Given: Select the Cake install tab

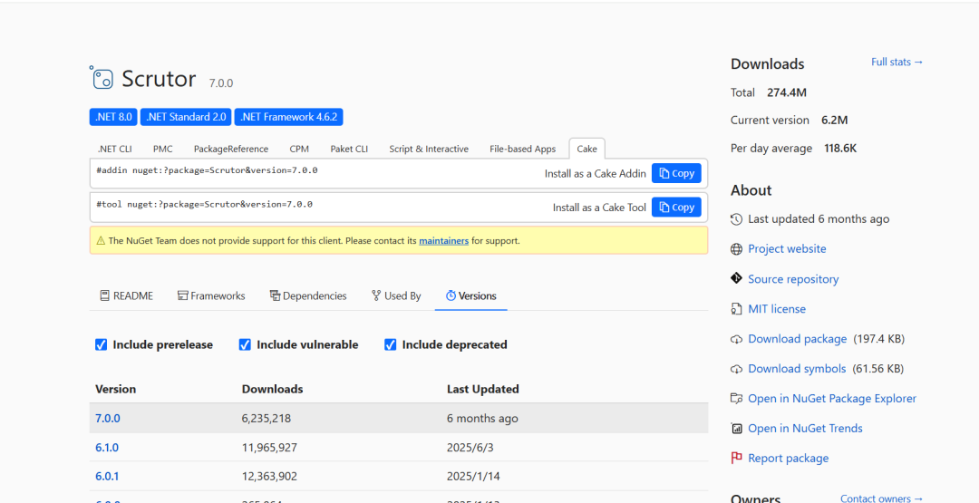Looking at the screenshot, I should pyautogui.click(x=586, y=150).
